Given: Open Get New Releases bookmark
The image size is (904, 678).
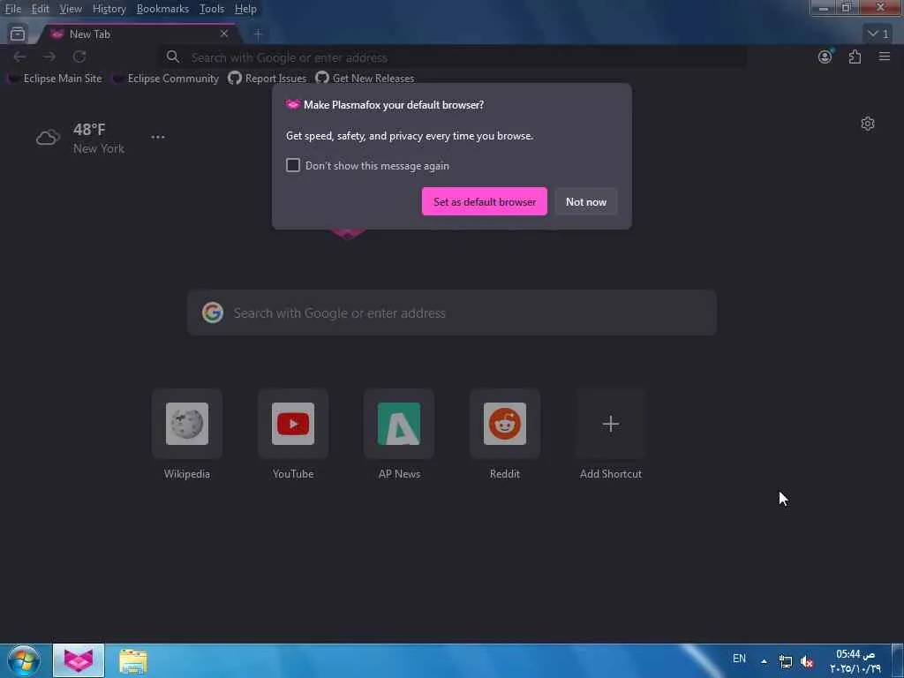Looking at the screenshot, I should click(x=365, y=79).
